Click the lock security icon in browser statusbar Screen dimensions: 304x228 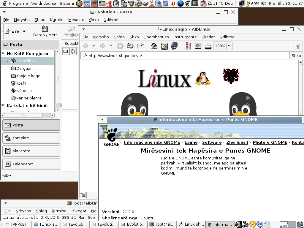[83, 195]
